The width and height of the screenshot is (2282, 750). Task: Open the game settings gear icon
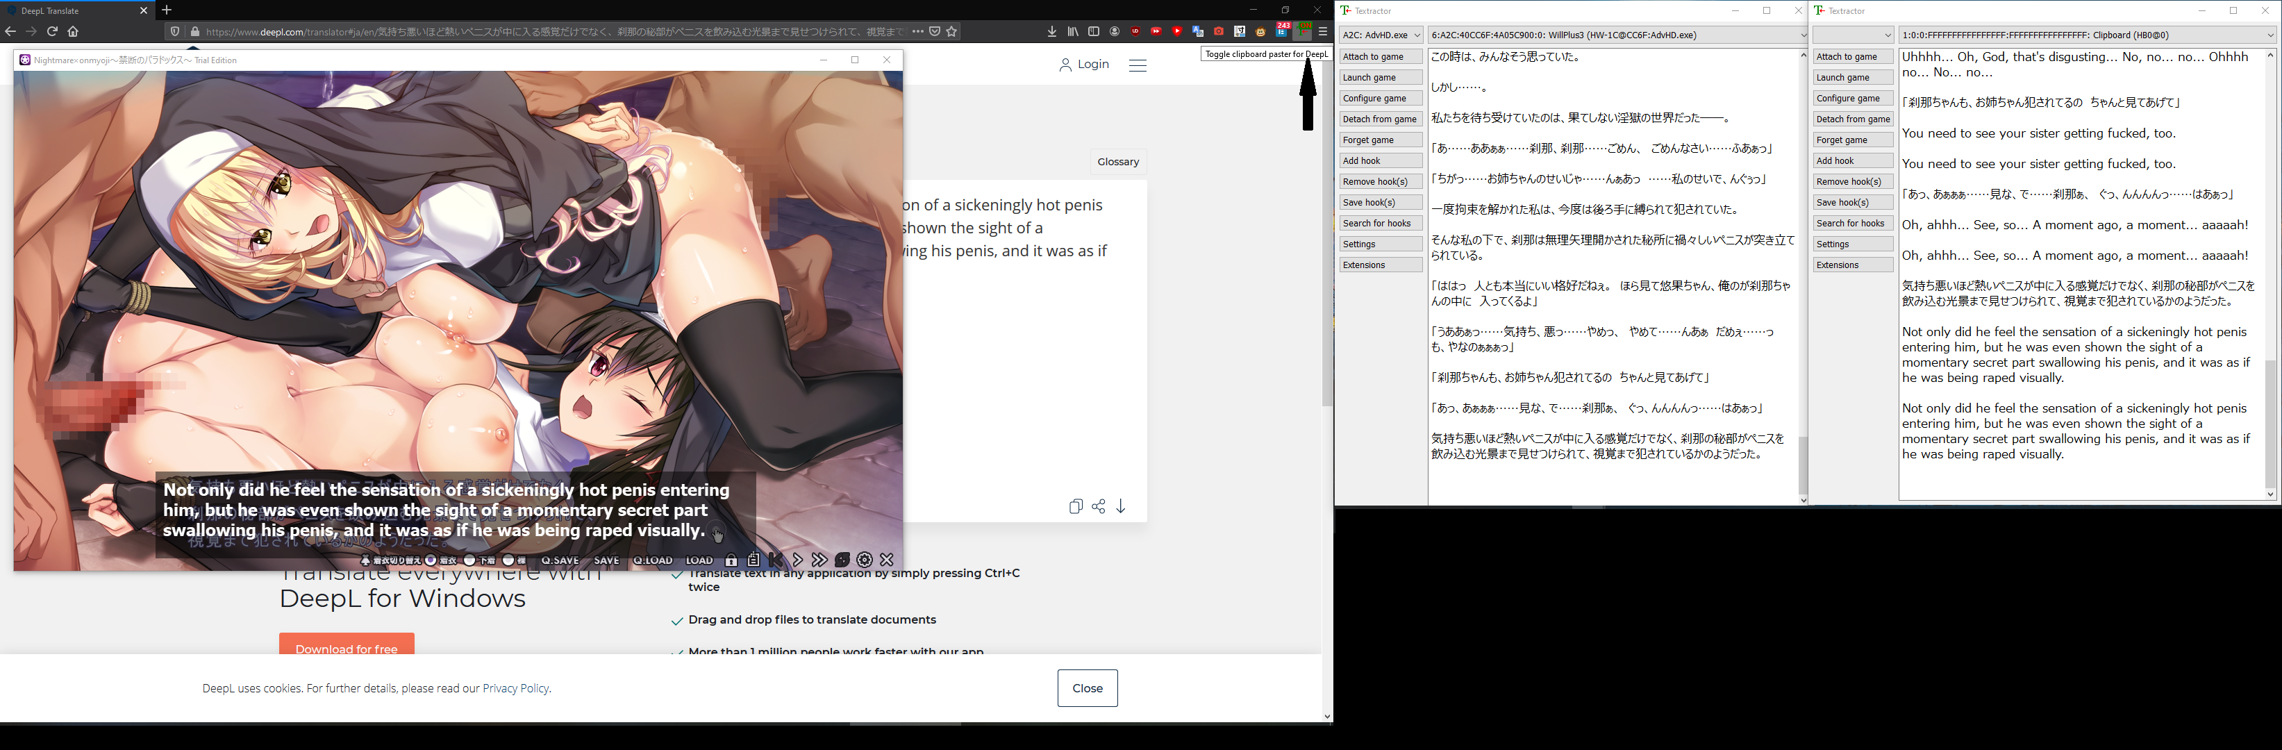click(x=865, y=560)
